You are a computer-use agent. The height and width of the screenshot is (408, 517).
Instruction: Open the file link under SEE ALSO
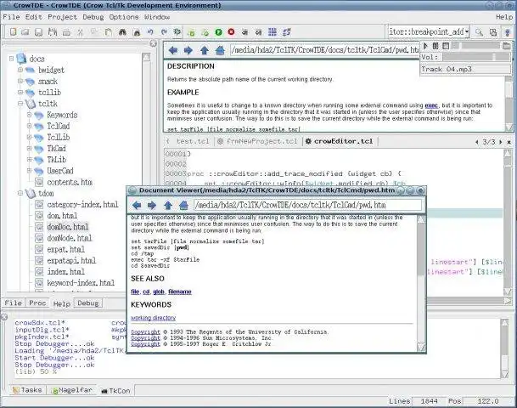[x=135, y=292]
